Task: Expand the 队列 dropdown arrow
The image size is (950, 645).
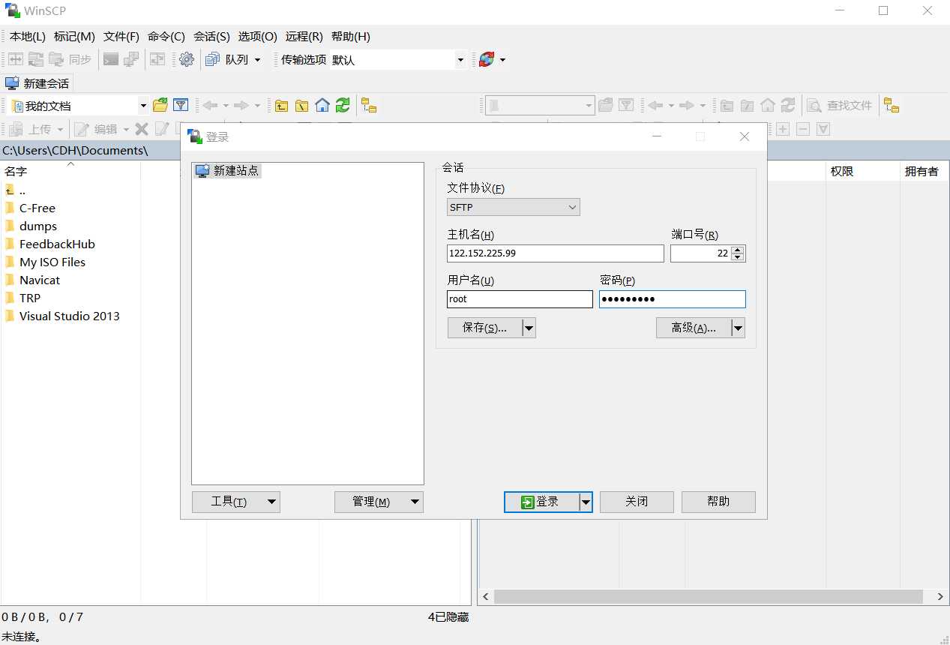Action: pyautogui.click(x=257, y=59)
